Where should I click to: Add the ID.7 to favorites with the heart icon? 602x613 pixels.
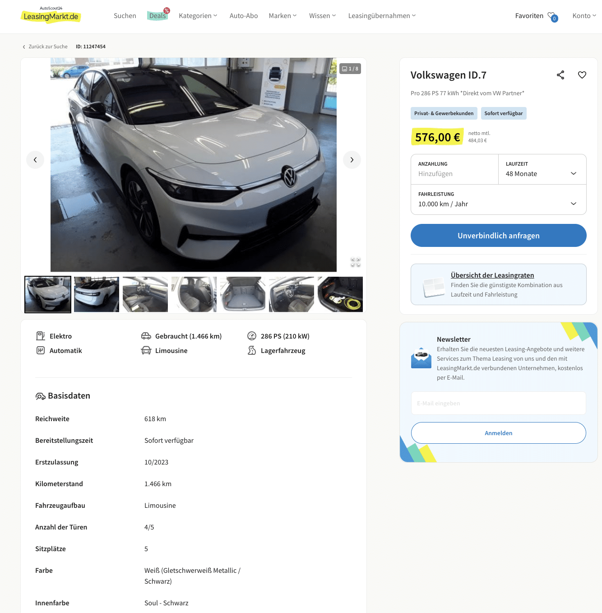point(582,75)
